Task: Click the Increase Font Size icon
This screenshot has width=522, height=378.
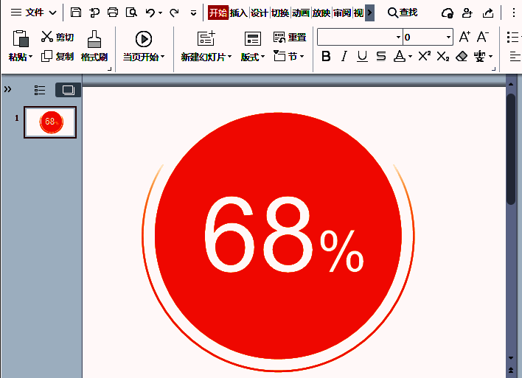Action: coord(464,37)
